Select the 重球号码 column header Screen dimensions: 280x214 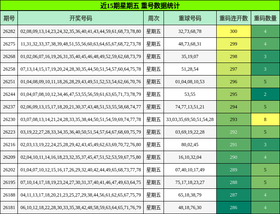tap(190, 18)
